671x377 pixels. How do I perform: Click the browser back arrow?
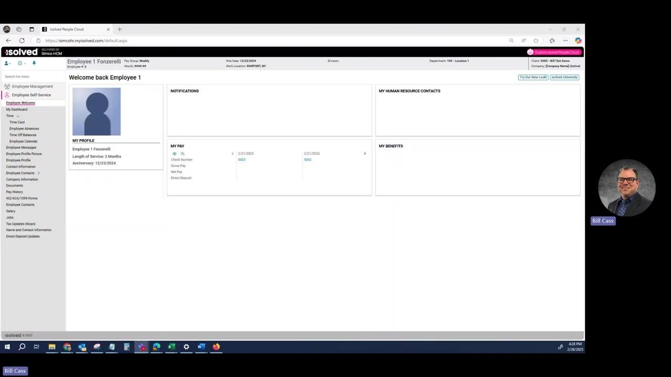pyautogui.click(x=8, y=40)
